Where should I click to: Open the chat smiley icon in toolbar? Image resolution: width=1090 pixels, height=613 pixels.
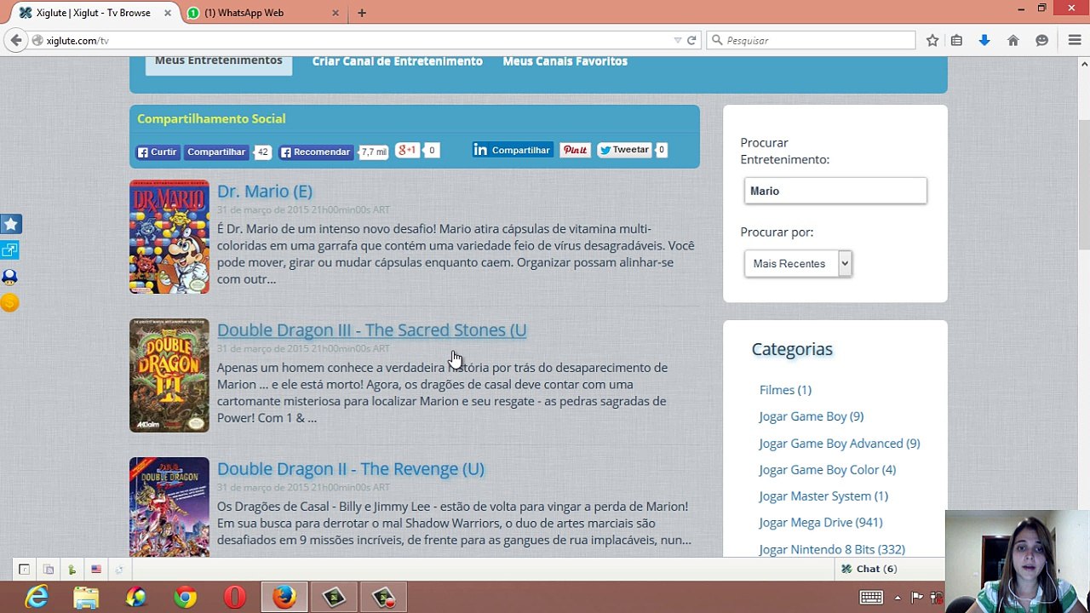coord(1041,40)
